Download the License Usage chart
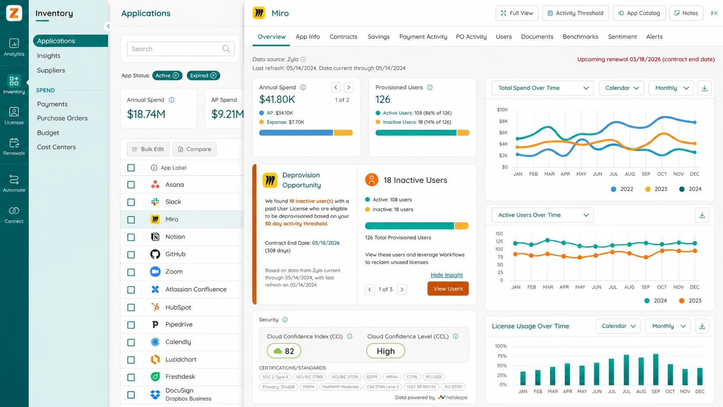 tap(702, 326)
